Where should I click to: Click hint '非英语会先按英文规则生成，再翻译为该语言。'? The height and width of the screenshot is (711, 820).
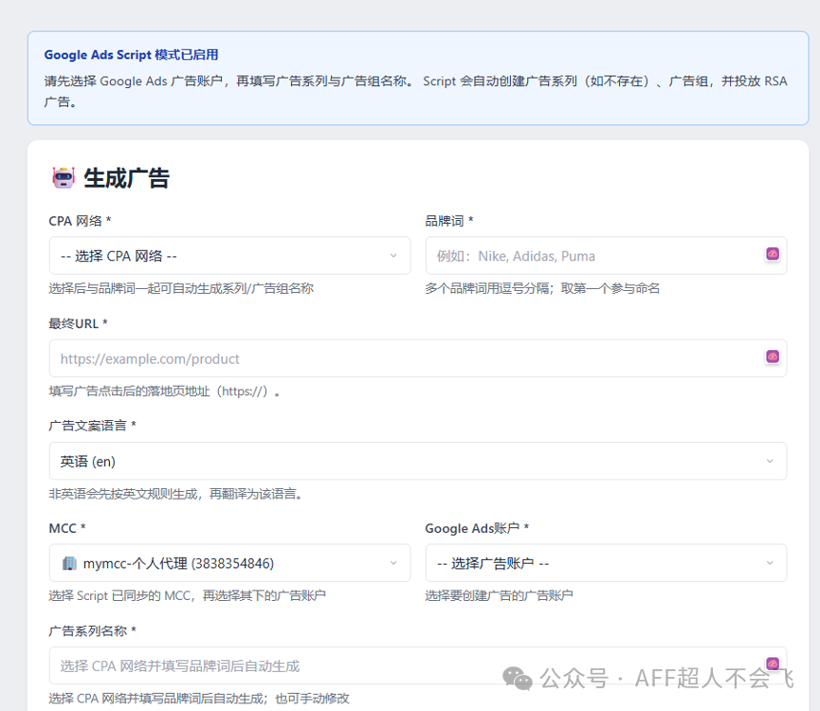pyautogui.click(x=176, y=494)
